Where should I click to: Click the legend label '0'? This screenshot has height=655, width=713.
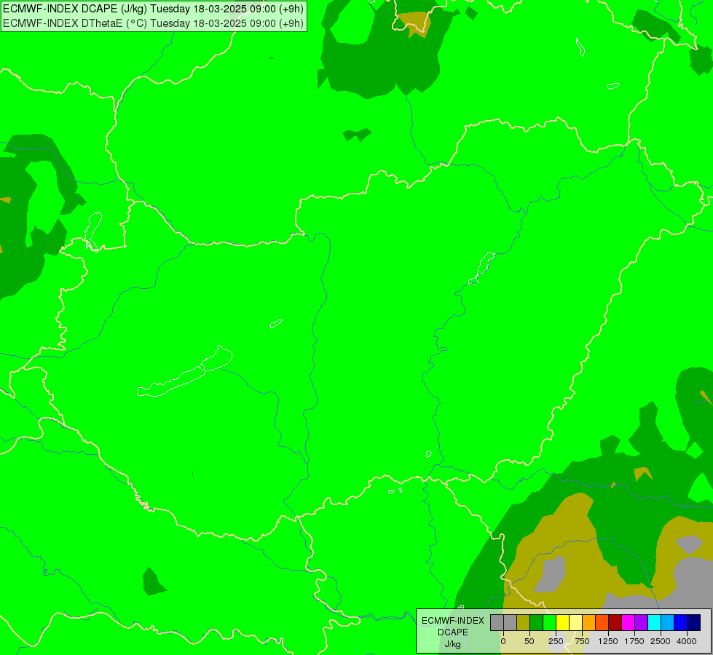[x=503, y=641]
